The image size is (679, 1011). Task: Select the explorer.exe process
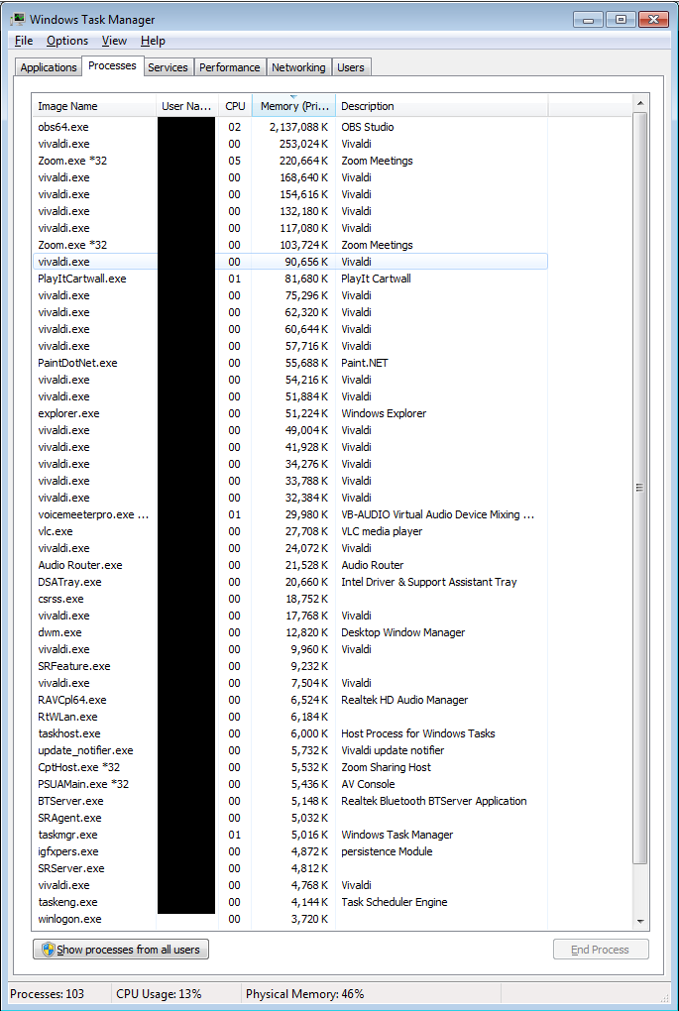(x=290, y=413)
